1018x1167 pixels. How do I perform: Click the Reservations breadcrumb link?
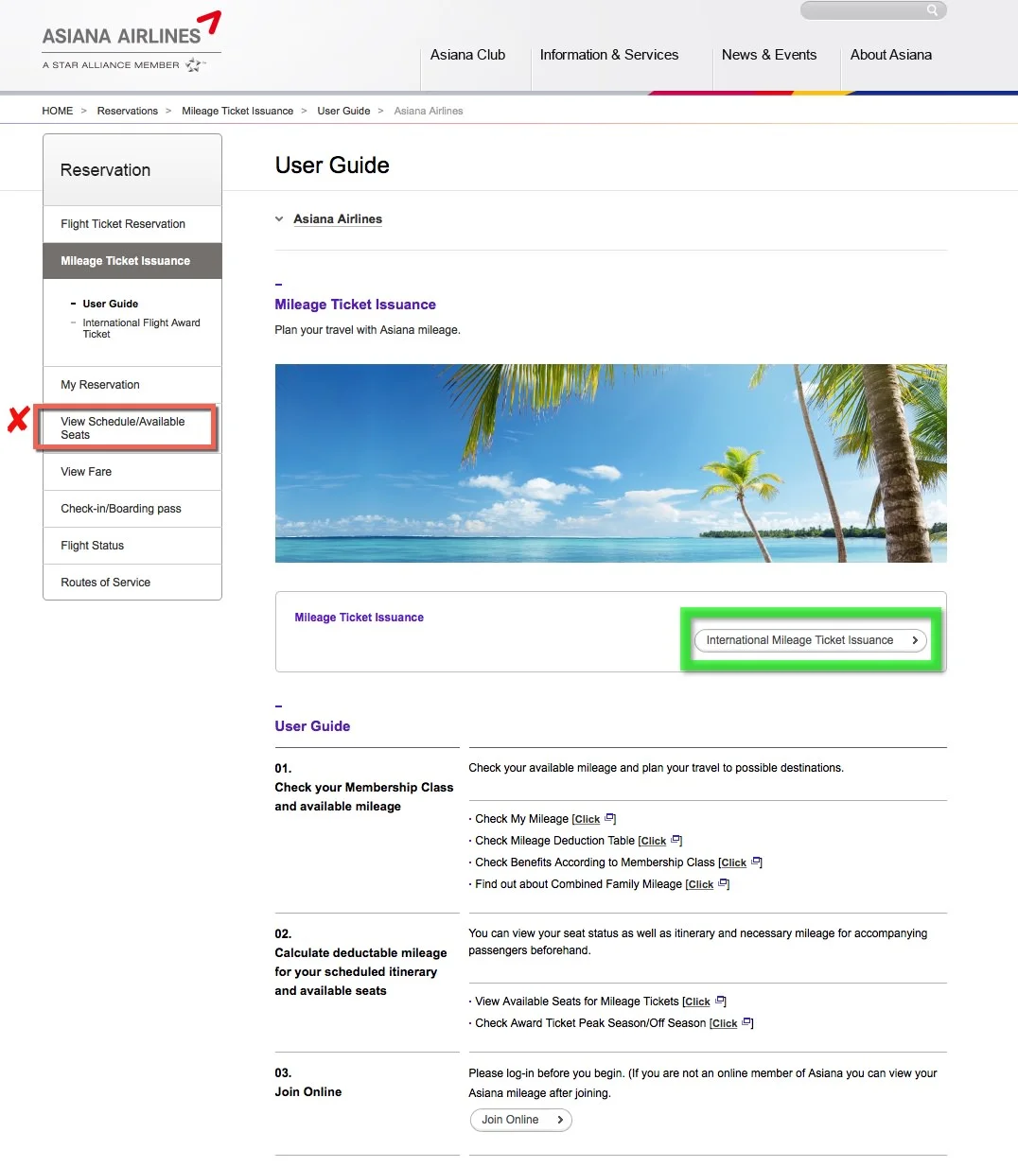(128, 111)
